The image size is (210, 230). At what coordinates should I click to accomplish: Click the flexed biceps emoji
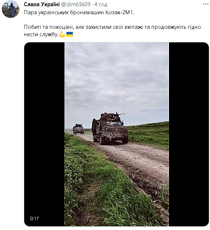[62, 35]
